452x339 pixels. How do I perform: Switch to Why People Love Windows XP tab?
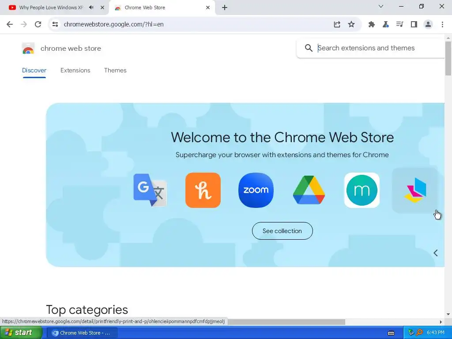click(x=51, y=8)
